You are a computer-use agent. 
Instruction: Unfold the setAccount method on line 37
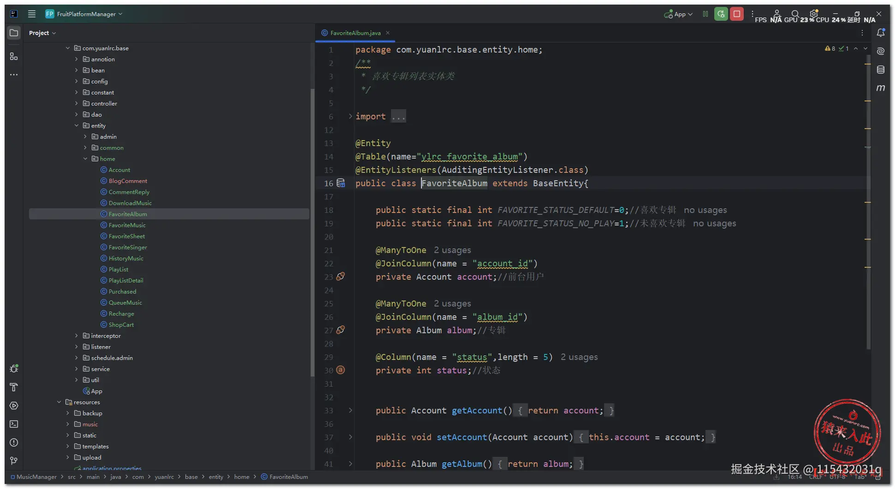tap(350, 437)
